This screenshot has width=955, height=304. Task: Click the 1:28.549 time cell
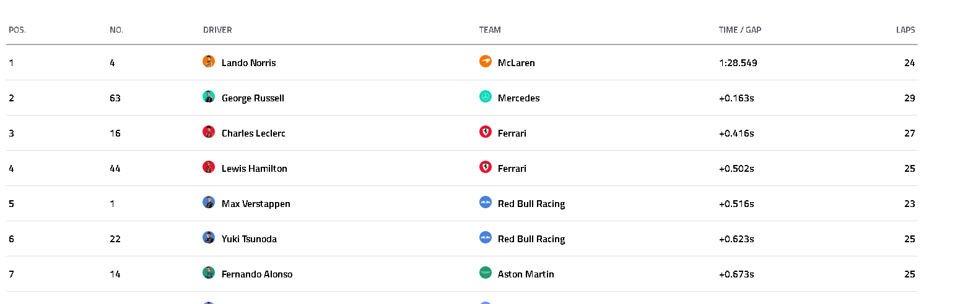click(x=738, y=63)
